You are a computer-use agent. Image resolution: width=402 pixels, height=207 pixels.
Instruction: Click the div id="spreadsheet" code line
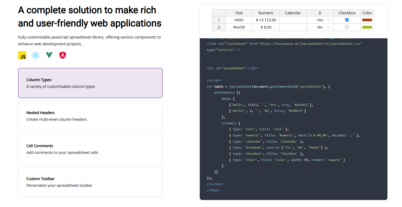click(x=233, y=68)
